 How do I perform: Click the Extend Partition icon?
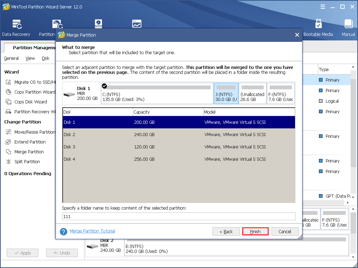point(8,142)
